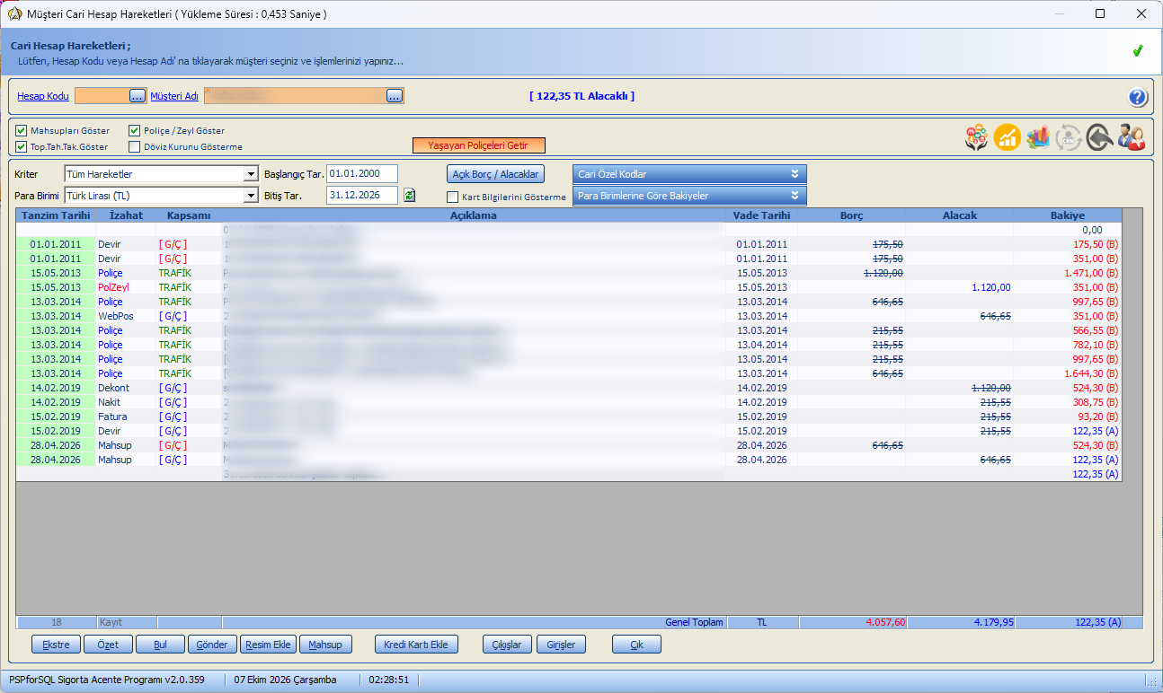This screenshot has width=1163, height=693.
Task: Select the Dekont row dated 14.02.2019
Action: (x=569, y=388)
